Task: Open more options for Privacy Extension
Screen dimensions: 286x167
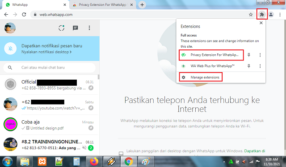Action: pos(260,55)
